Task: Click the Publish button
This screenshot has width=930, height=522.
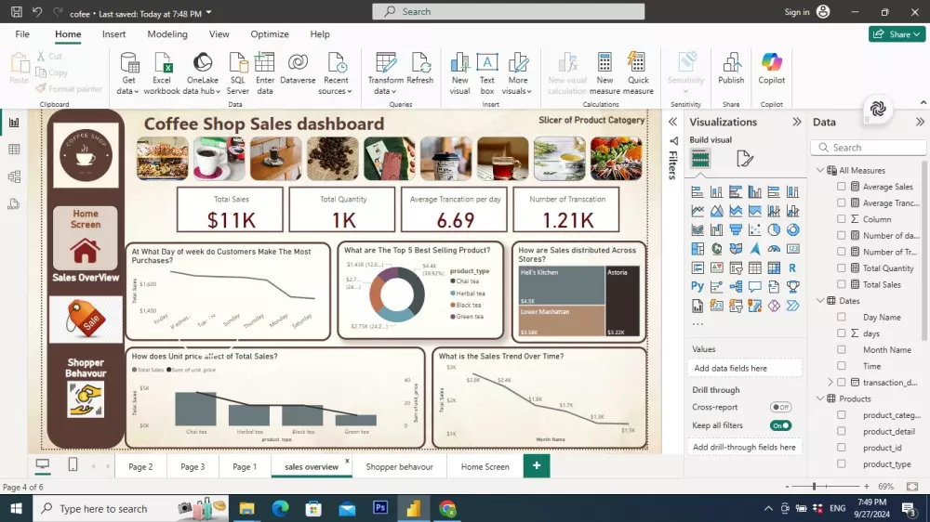Action: coord(731,70)
